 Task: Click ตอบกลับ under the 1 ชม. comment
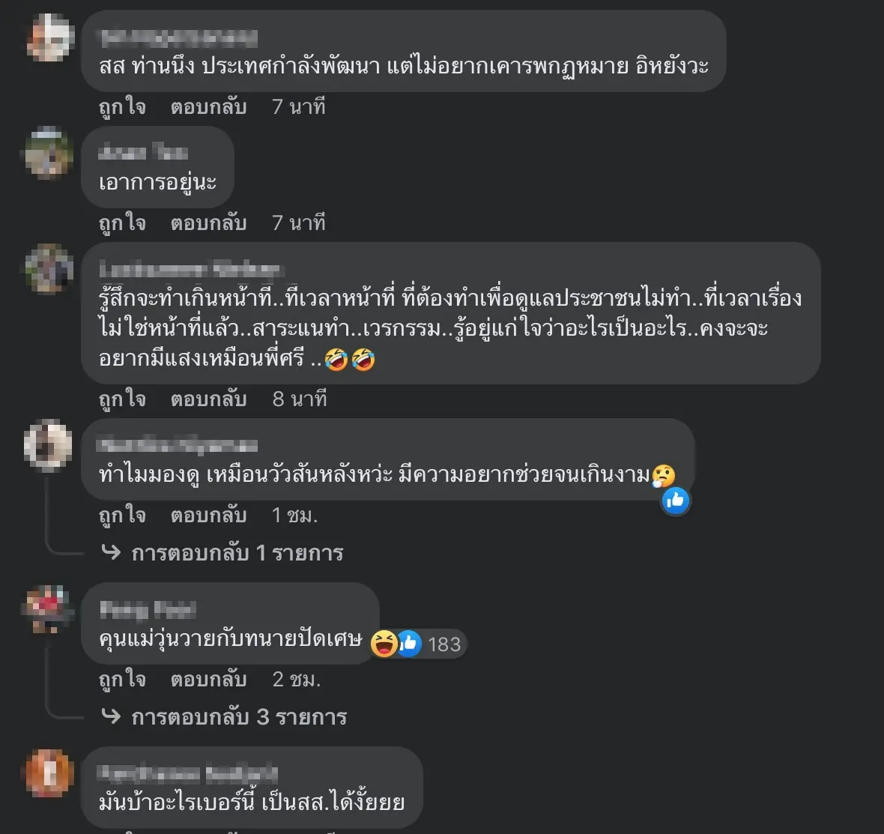[x=208, y=515]
